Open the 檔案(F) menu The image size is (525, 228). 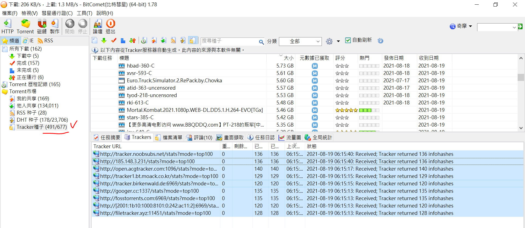tap(10, 13)
